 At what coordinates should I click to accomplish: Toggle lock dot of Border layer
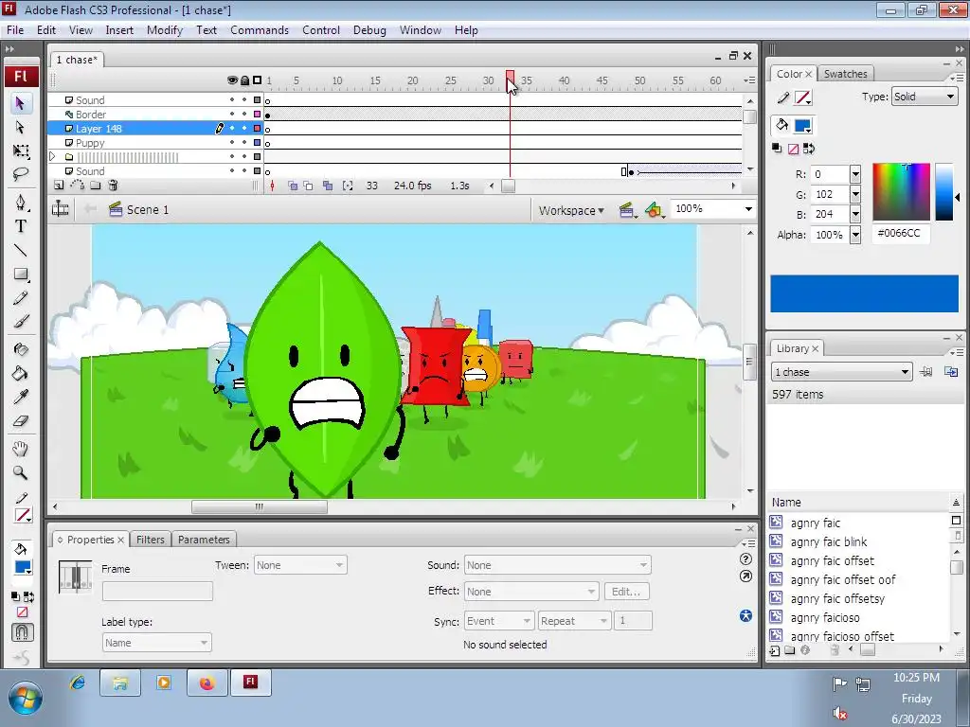[245, 115]
